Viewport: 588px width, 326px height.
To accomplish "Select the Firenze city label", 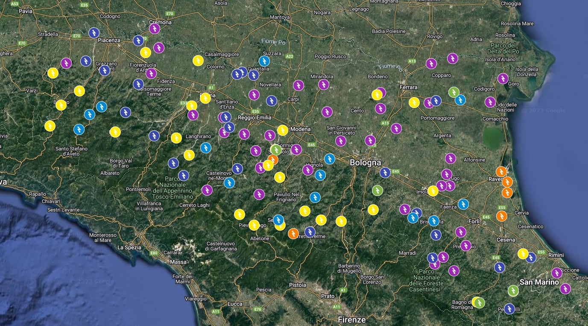I will 352,320.
